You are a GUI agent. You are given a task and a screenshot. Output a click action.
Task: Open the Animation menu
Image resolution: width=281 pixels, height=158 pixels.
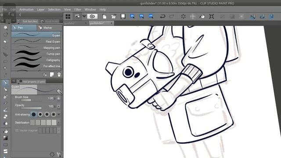26,9
